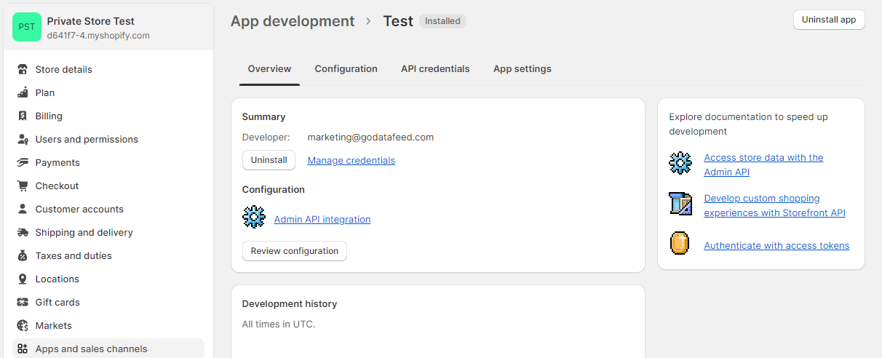
Task: Click Uninstall in the Summary card
Action: coord(269,160)
